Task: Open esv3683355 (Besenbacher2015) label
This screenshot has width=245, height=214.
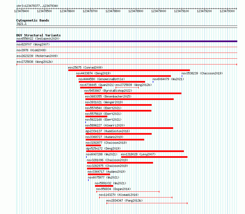Action: coord(108,96)
